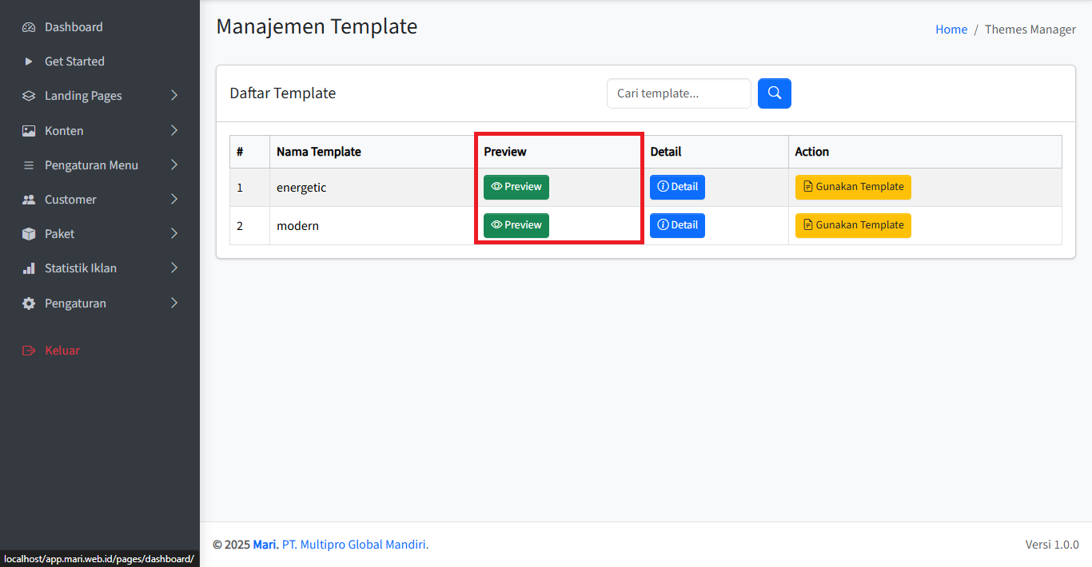This screenshot has width=1092, height=567.
Task: Click the Konten image icon
Action: [x=29, y=131]
